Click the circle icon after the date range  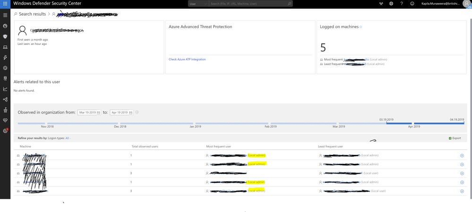tap(137, 112)
